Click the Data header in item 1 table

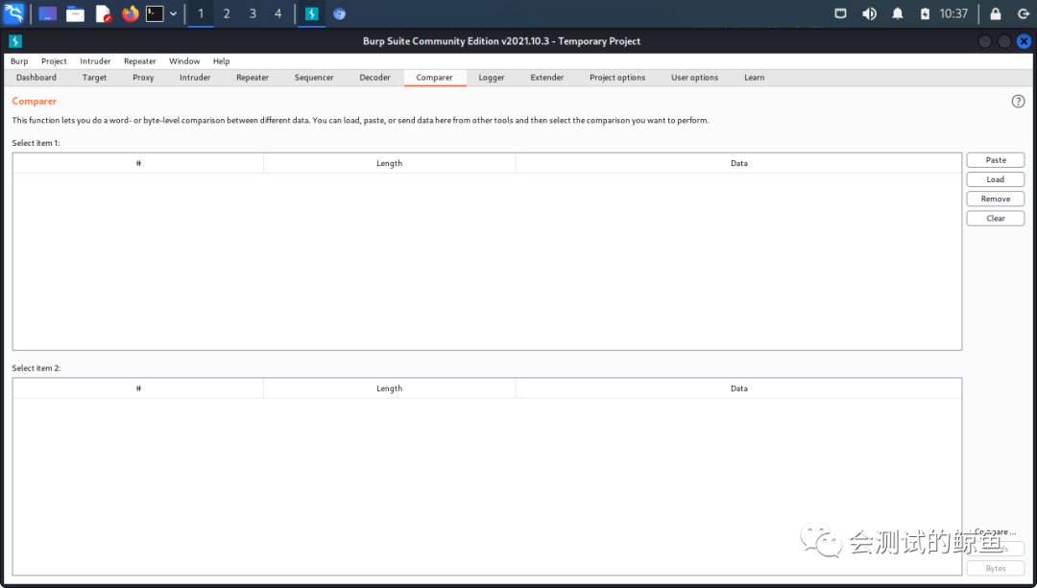pyautogui.click(x=738, y=163)
